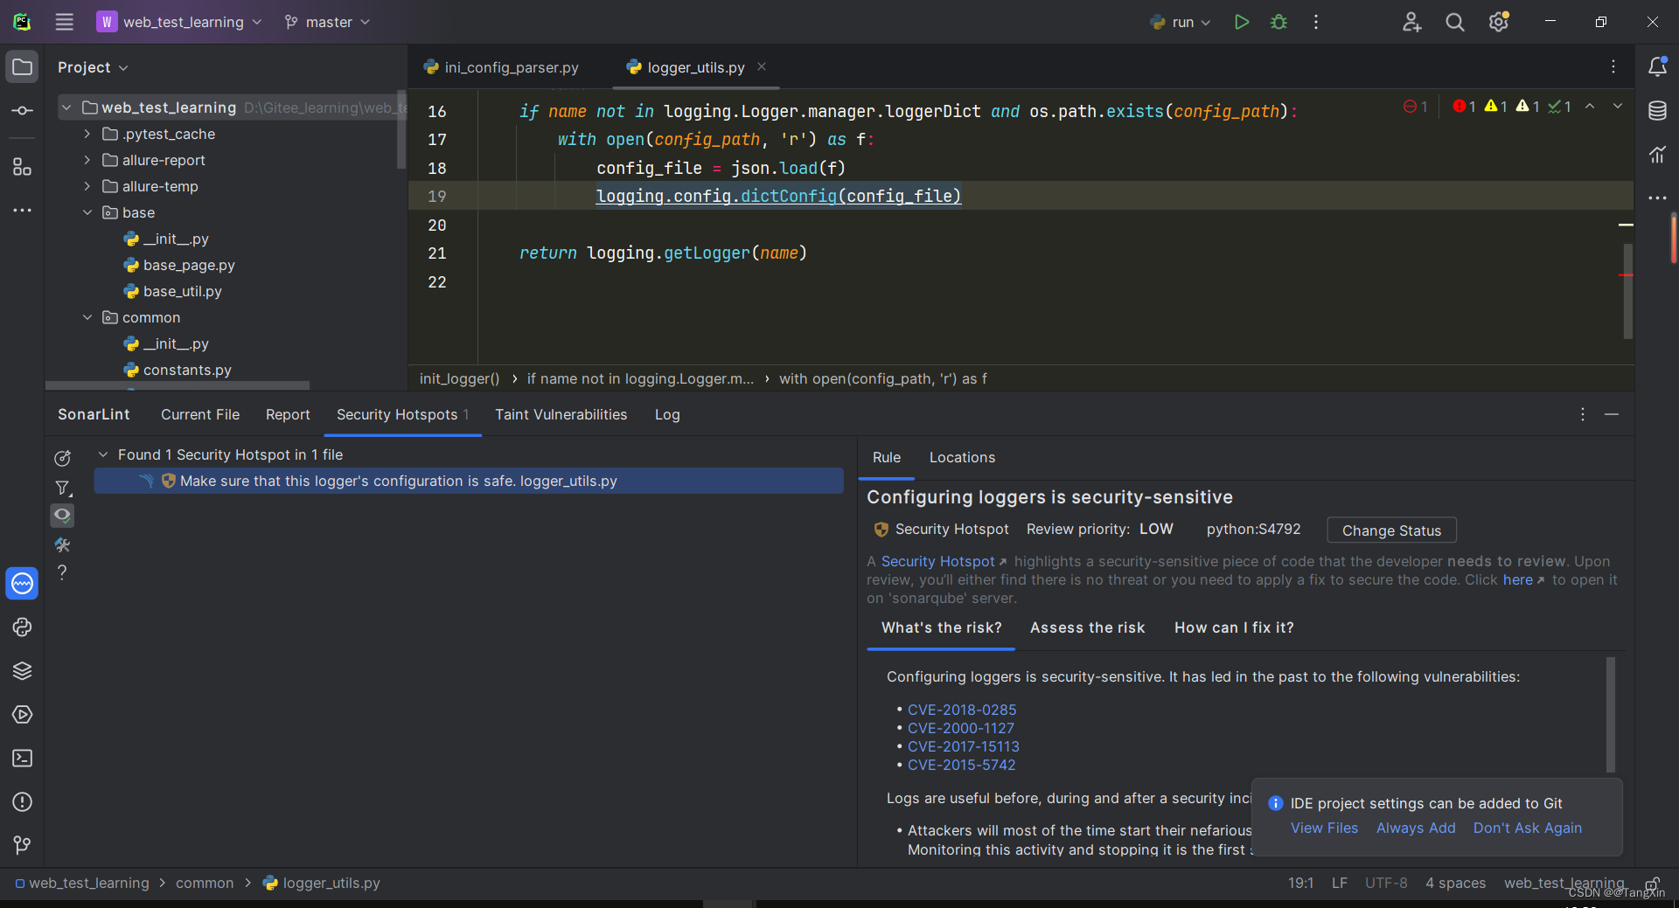Image resolution: width=1679 pixels, height=908 pixels.
Task: Open web_test_learning project dropdown
Action: (x=179, y=22)
